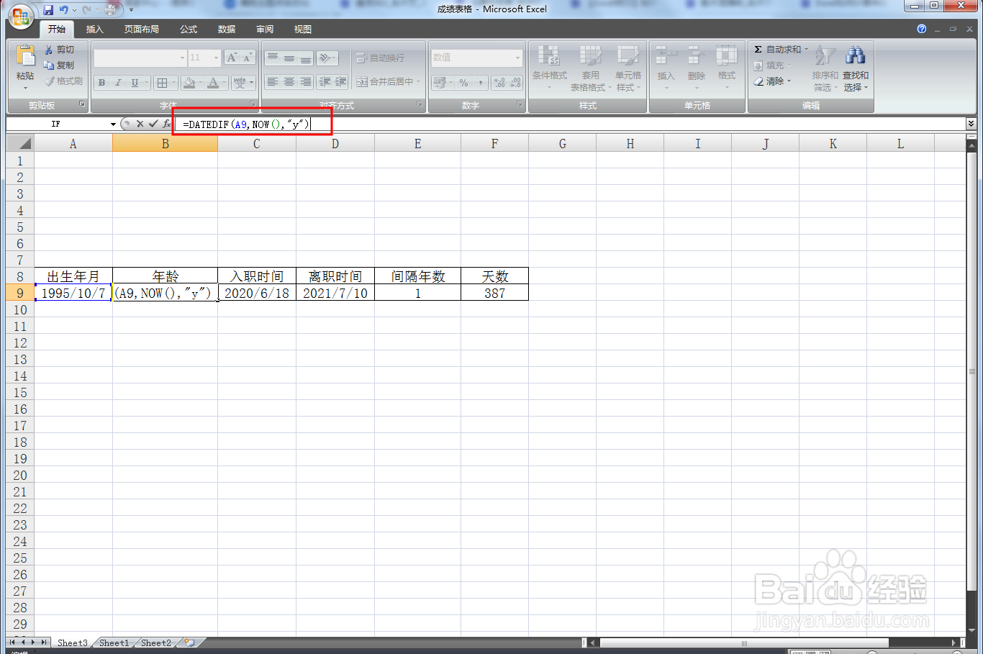Increase font size with the large A icon
Viewport: 983px width, 654px height.
[232, 58]
